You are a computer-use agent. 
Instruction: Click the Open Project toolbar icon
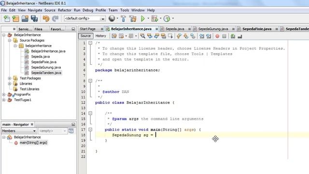pyautogui.click(x=25, y=18)
